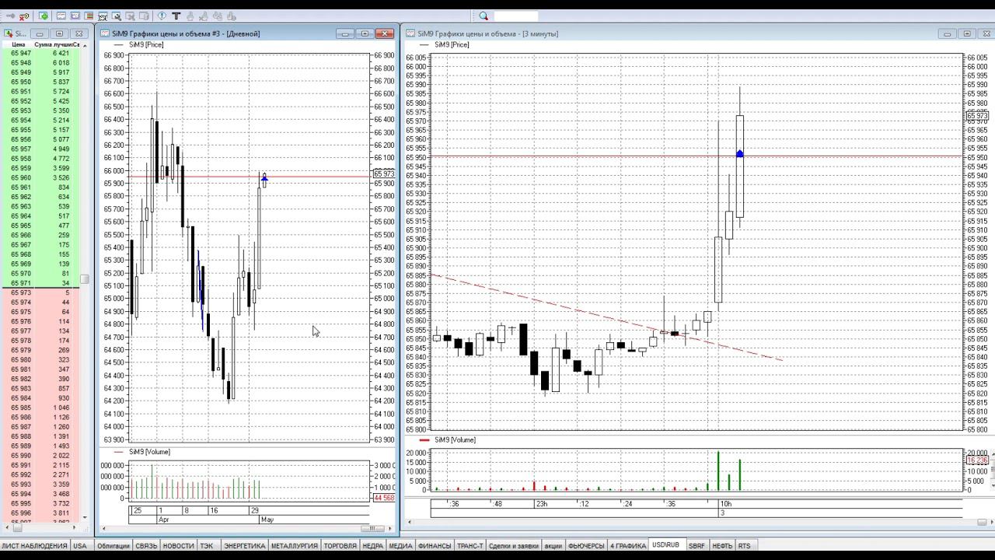Click SiM9 [Volume] legend in 3-minute chart
Viewport: 995px width, 560px height.
point(455,440)
